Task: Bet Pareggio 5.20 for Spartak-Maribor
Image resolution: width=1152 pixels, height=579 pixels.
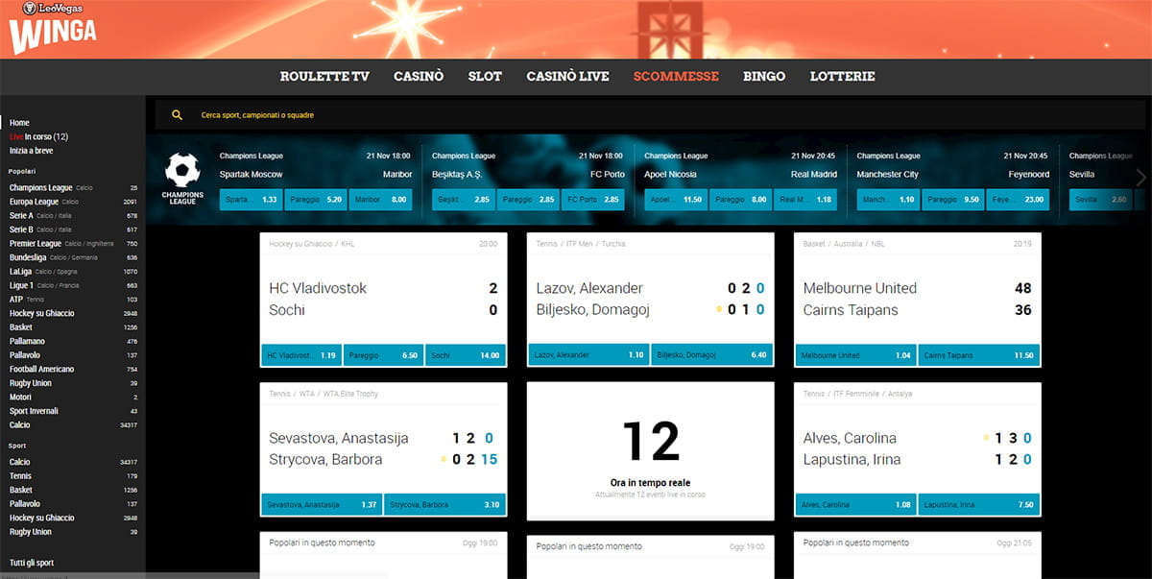Action: [x=316, y=200]
